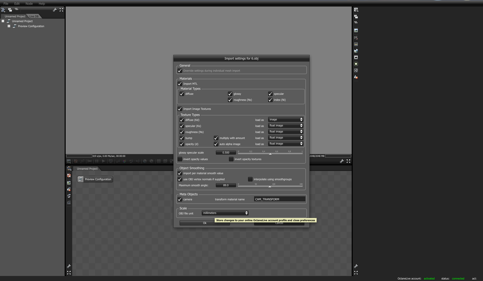The height and width of the screenshot is (281, 483).
Task: Click the wrench icon in outliner panel header
Action: [55, 10]
